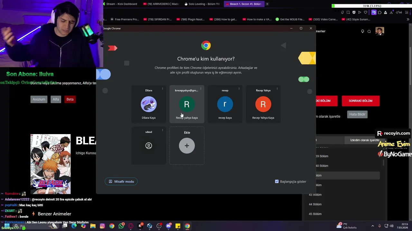Open more options for krecepyahya@gm... profile
The image size is (412, 231).
point(201,89)
